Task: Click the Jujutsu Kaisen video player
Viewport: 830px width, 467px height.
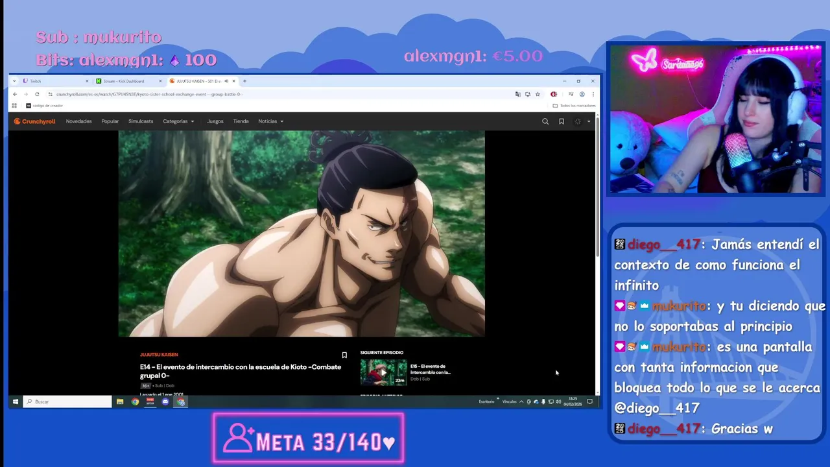Action: click(302, 233)
